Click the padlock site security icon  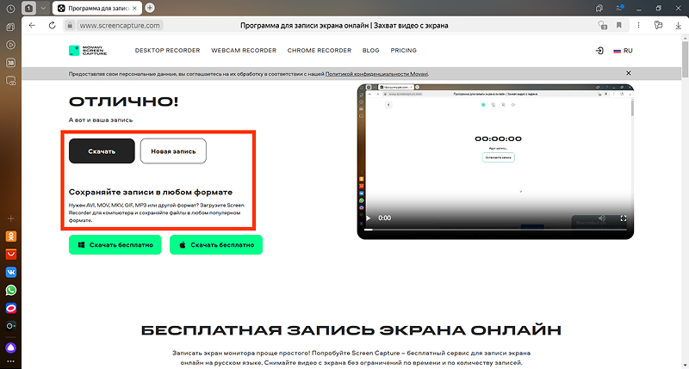70,26
